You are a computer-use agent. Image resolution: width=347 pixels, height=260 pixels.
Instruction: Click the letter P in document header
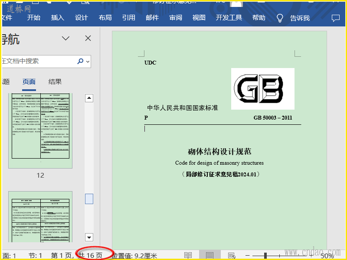pos(146,117)
